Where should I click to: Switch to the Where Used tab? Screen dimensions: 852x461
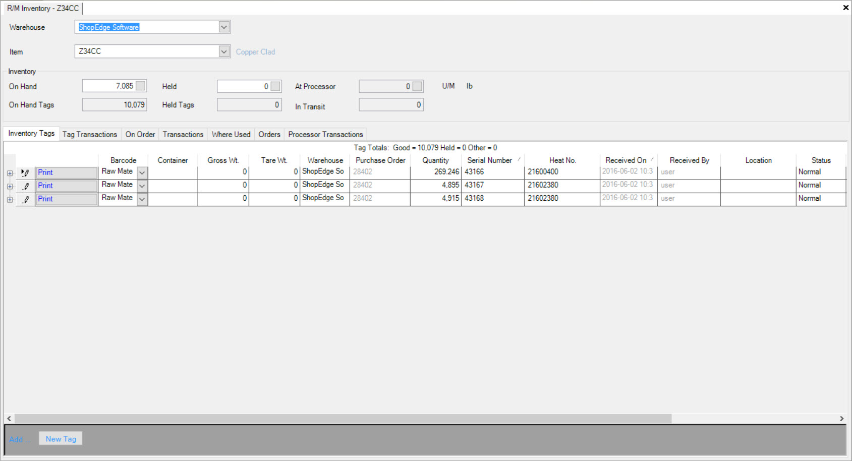pos(231,134)
